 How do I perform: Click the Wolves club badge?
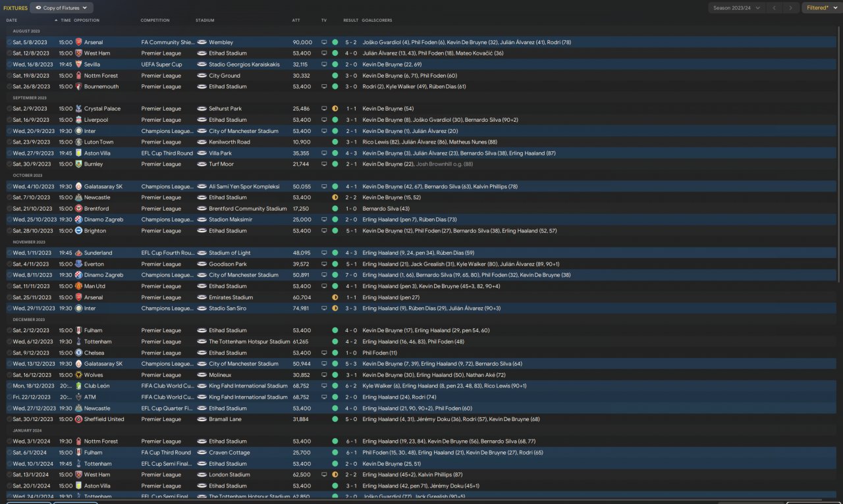coord(78,375)
